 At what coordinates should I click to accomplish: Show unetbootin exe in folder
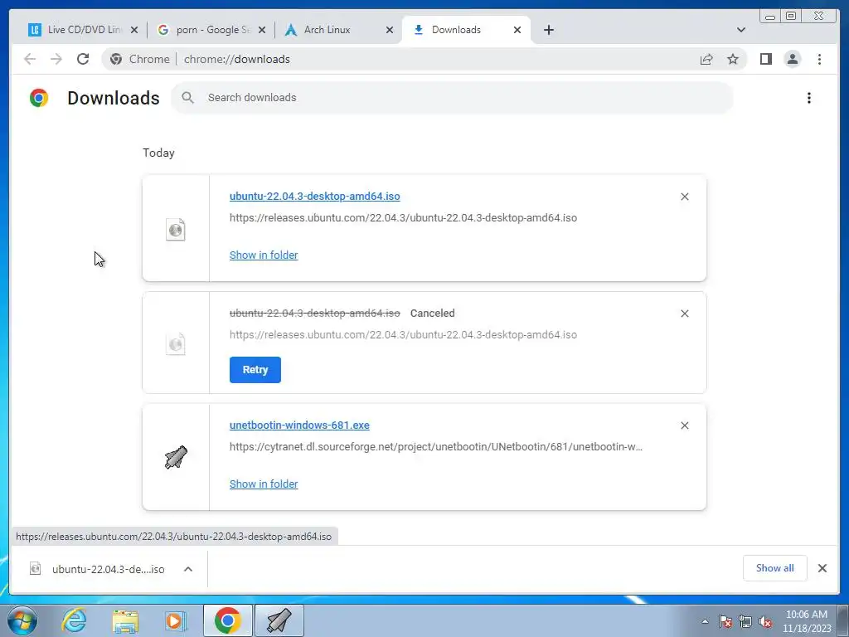tap(264, 484)
